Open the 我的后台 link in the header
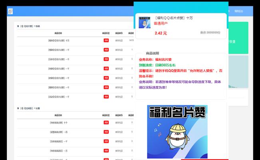260x160 pixels. [x=238, y=11]
